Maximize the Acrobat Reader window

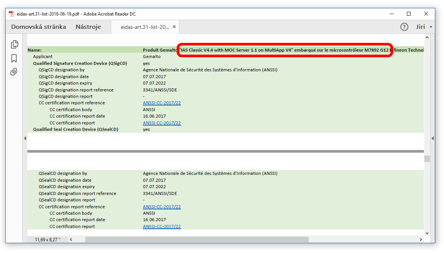pos(409,14)
